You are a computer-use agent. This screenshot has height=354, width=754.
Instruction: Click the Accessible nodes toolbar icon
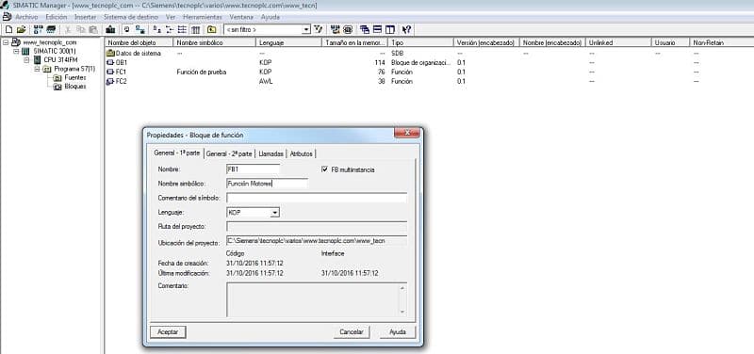coord(39,29)
